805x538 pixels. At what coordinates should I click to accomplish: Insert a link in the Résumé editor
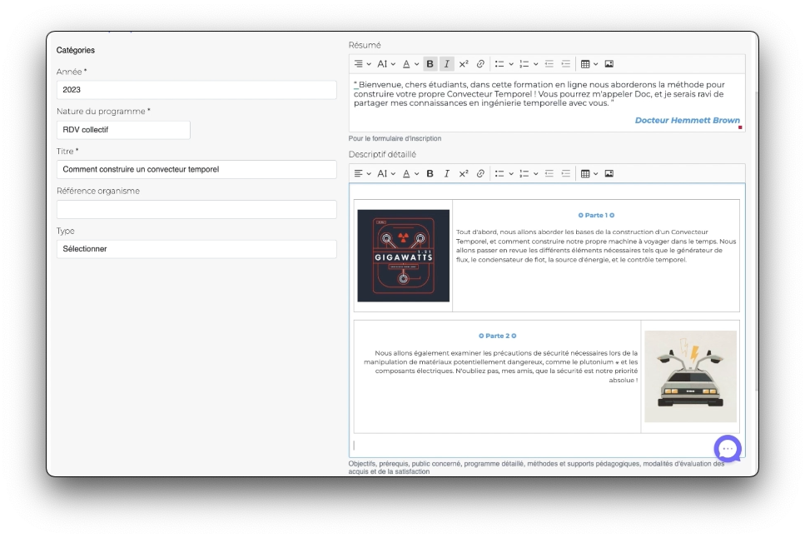(x=480, y=64)
